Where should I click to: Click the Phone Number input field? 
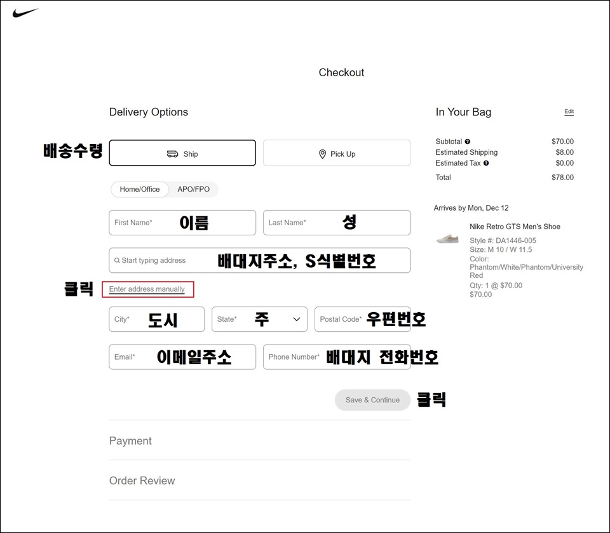click(x=337, y=357)
